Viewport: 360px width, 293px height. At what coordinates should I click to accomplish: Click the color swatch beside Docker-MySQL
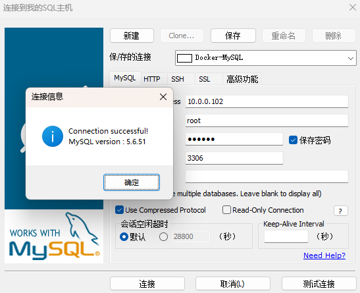(184, 58)
